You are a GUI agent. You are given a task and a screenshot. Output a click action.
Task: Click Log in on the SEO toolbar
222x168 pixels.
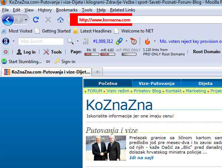(x=26, y=52)
